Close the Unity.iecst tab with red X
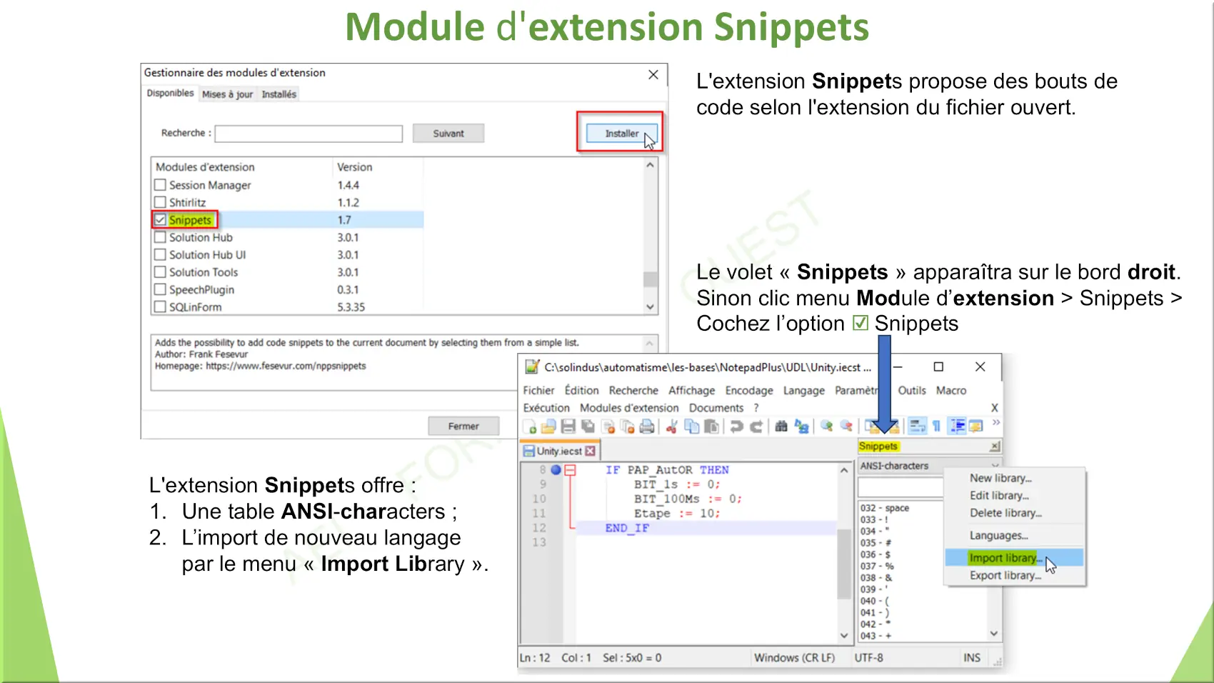 point(590,452)
